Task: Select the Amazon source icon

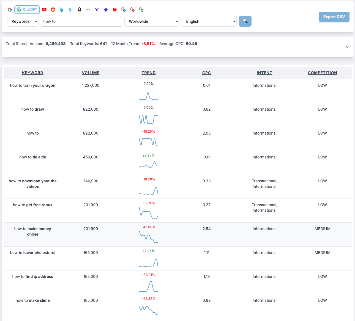Action: pos(79,9)
